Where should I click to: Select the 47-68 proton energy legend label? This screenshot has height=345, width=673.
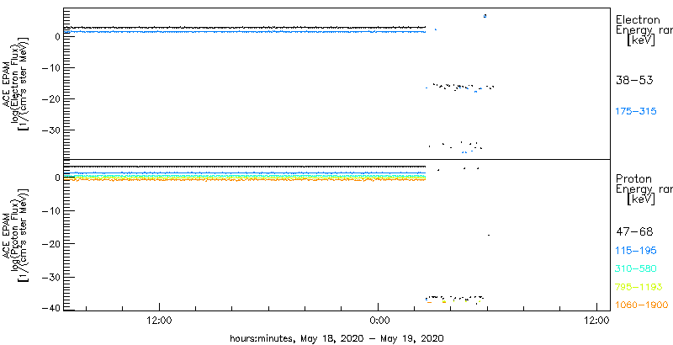point(634,232)
